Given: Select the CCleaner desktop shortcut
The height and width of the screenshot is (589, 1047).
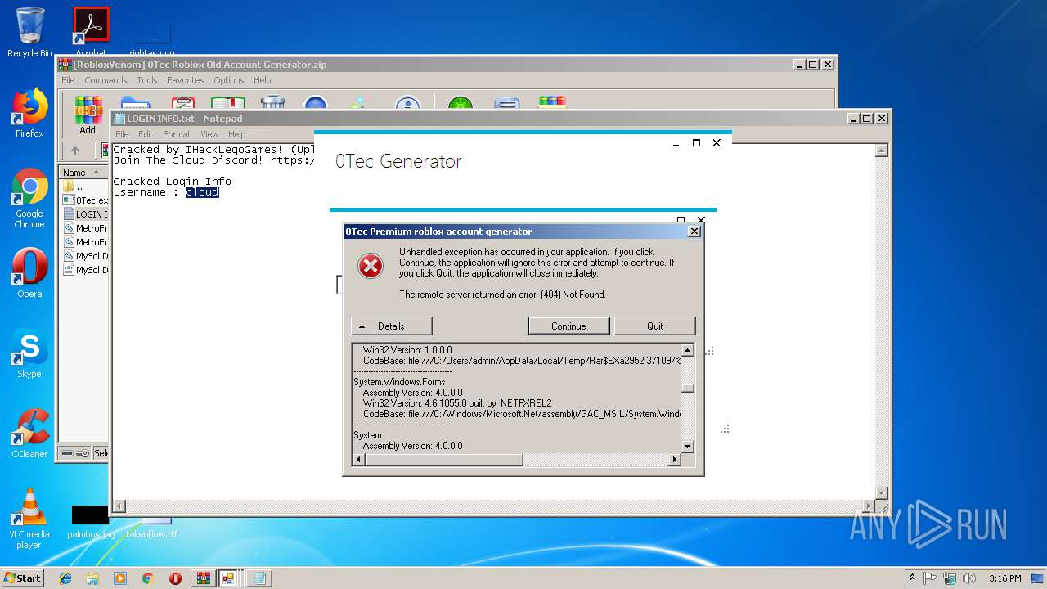Looking at the screenshot, I should 29,434.
